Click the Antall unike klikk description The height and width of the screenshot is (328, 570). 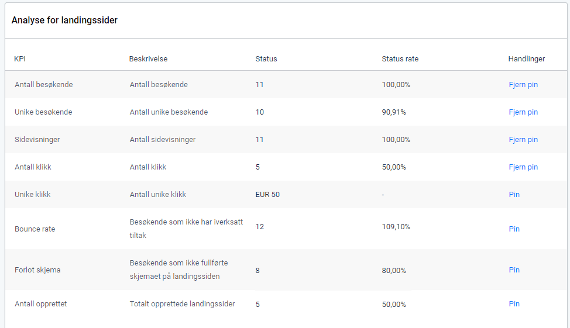[158, 195]
